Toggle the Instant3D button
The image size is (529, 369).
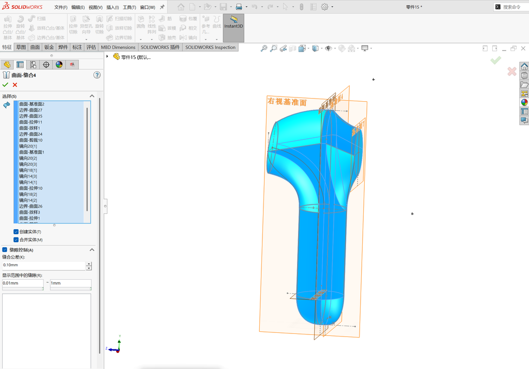tap(234, 28)
